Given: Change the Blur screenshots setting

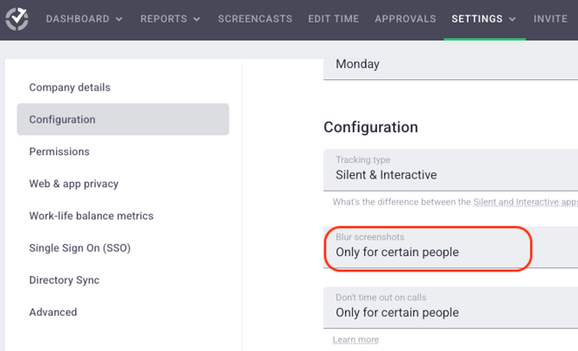Looking at the screenshot, I should (x=427, y=248).
